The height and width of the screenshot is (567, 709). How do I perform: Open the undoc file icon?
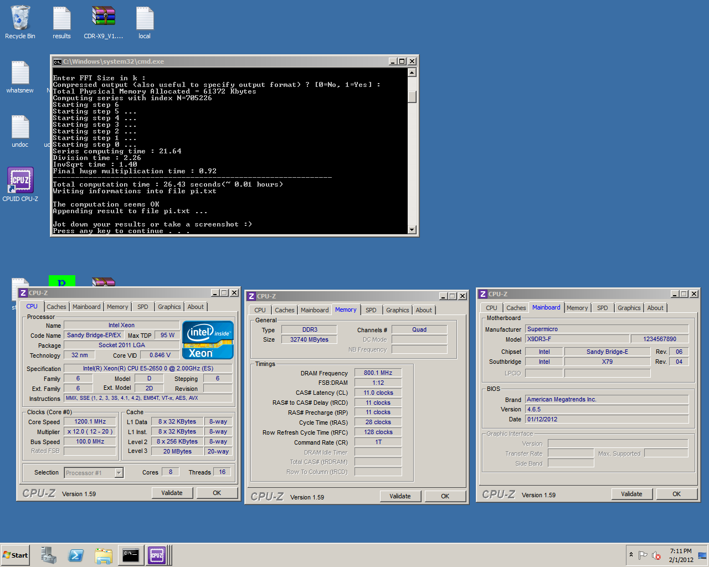(x=20, y=131)
